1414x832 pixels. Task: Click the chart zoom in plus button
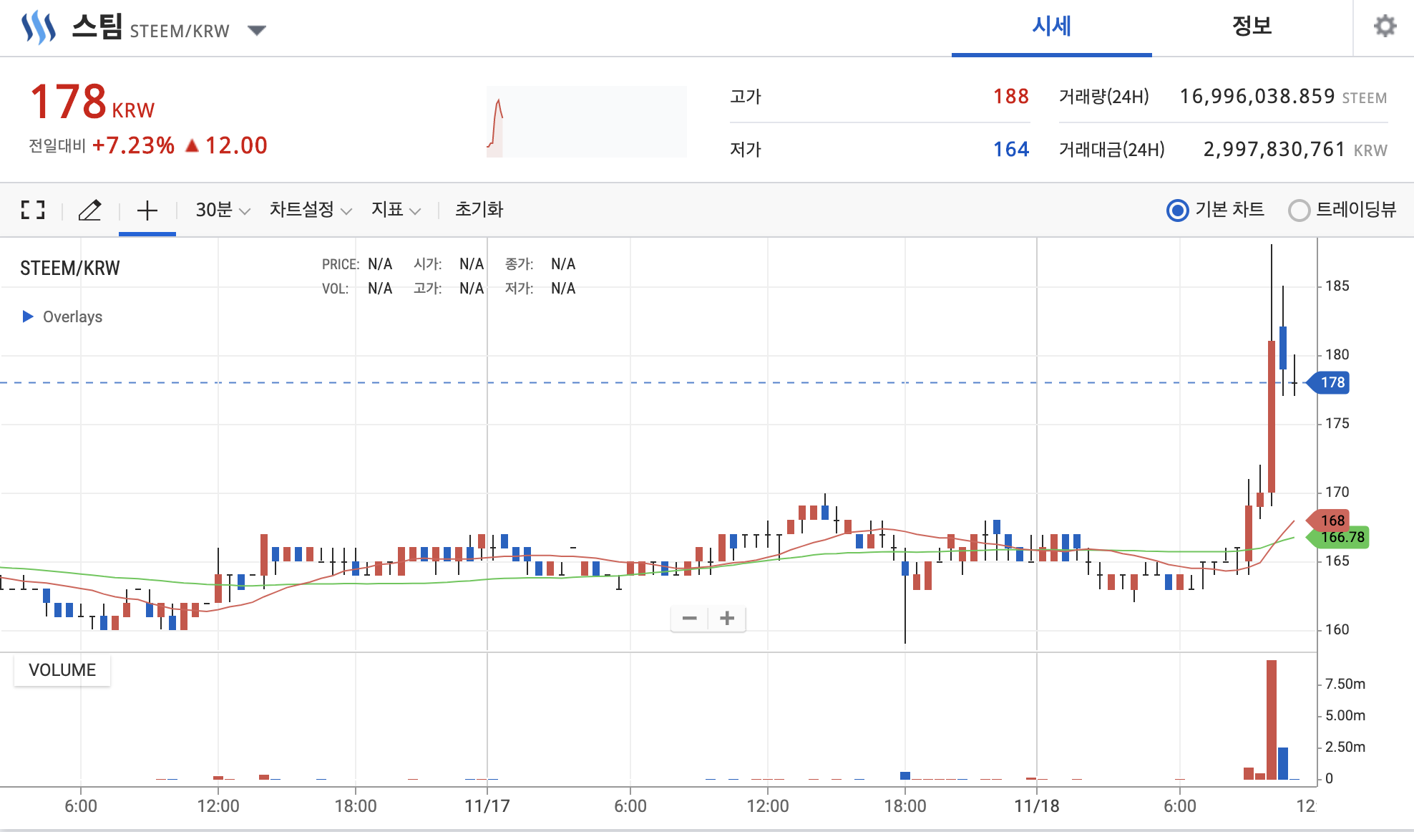coord(727,618)
